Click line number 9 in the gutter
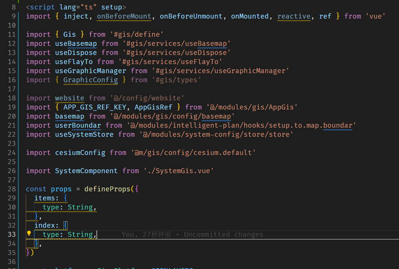399x269 pixels. (14, 16)
